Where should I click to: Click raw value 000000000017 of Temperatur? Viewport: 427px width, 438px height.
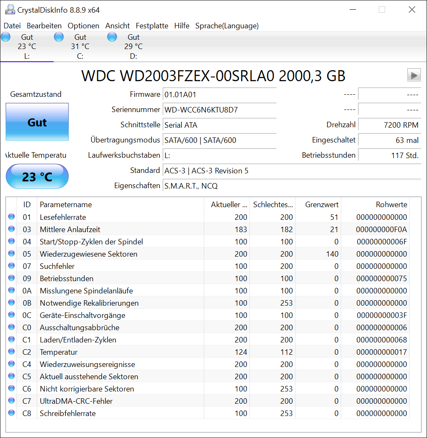click(381, 352)
